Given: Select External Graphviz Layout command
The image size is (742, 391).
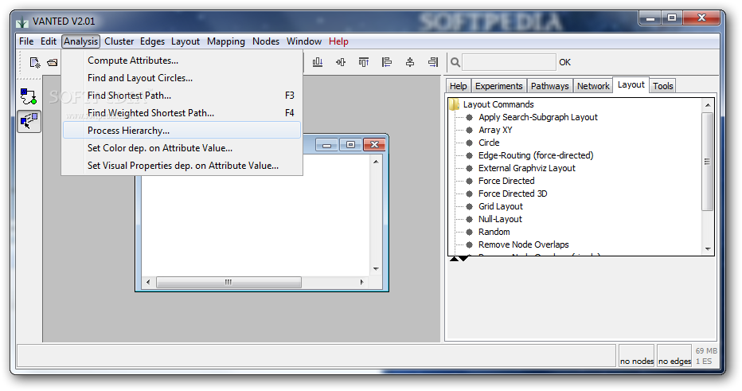Looking at the screenshot, I should click(x=527, y=169).
